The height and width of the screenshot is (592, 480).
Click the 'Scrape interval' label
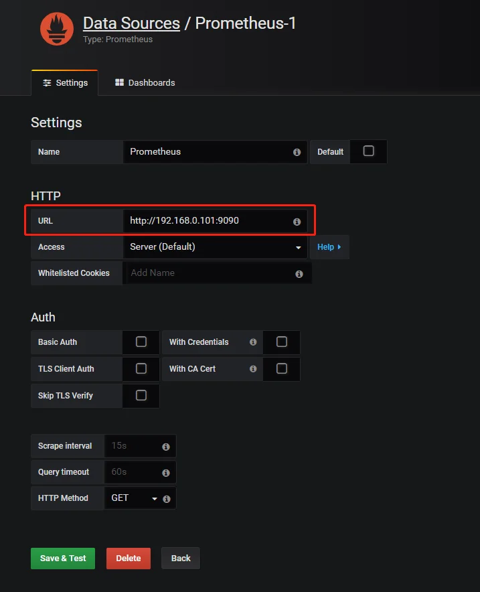click(65, 446)
